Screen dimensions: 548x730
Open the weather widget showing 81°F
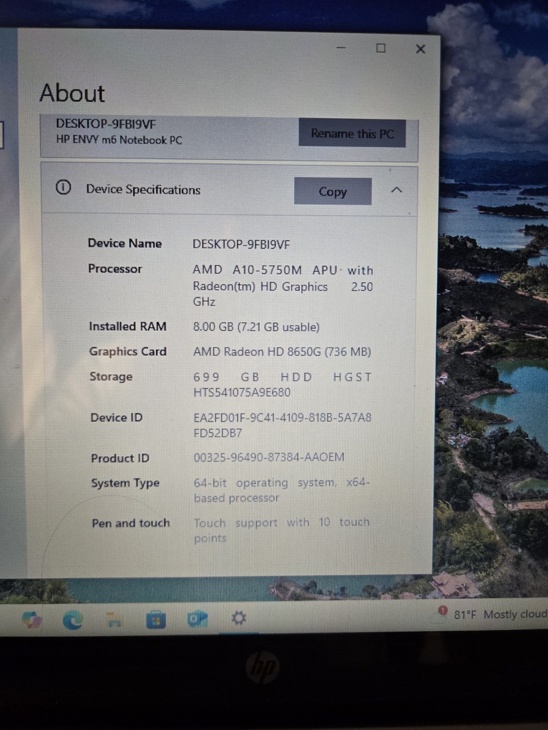[493, 614]
